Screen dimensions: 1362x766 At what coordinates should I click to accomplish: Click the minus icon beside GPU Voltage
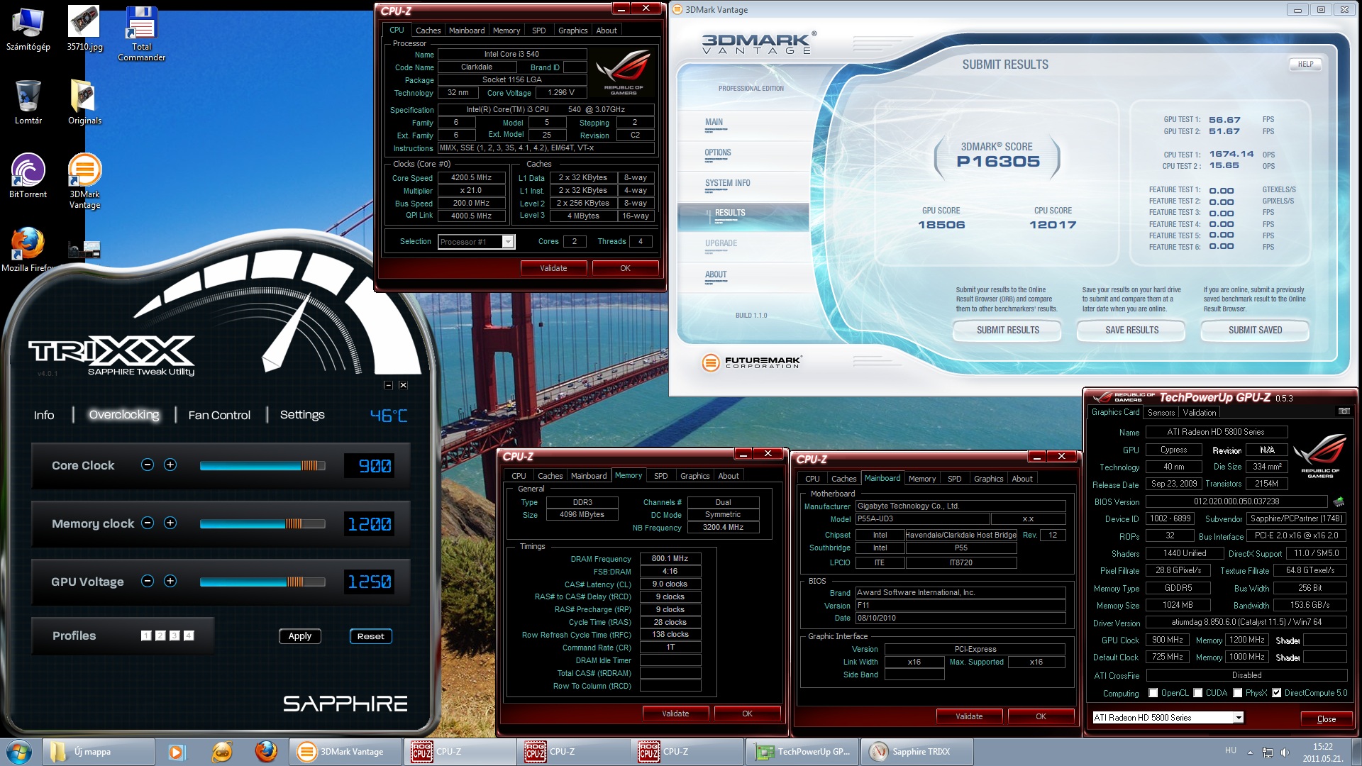pyautogui.click(x=148, y=581)
